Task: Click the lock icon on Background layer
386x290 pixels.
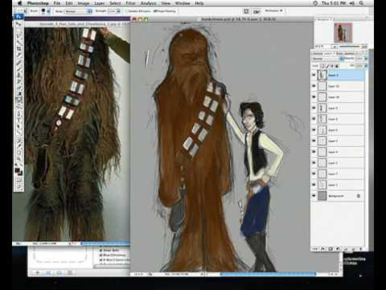Action: [358, 196]
